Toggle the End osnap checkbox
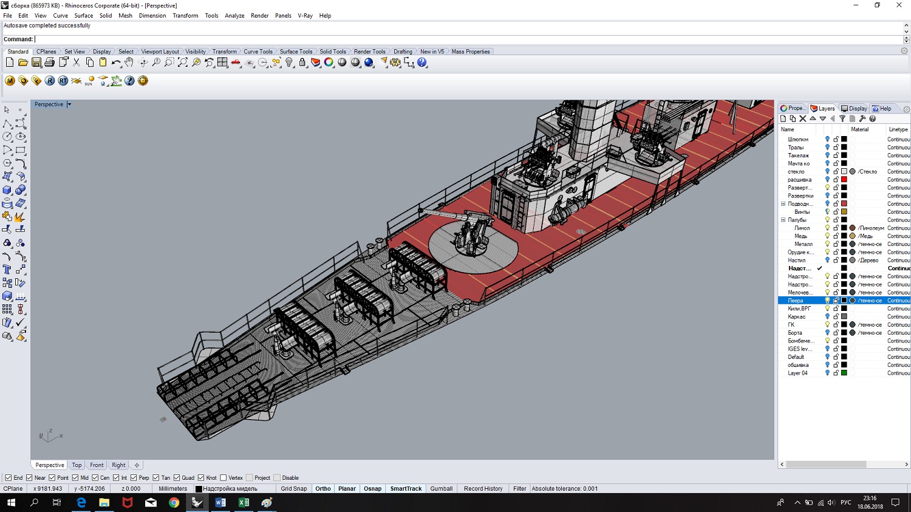This screenshot has height=512, width=911. click(8, 478)
